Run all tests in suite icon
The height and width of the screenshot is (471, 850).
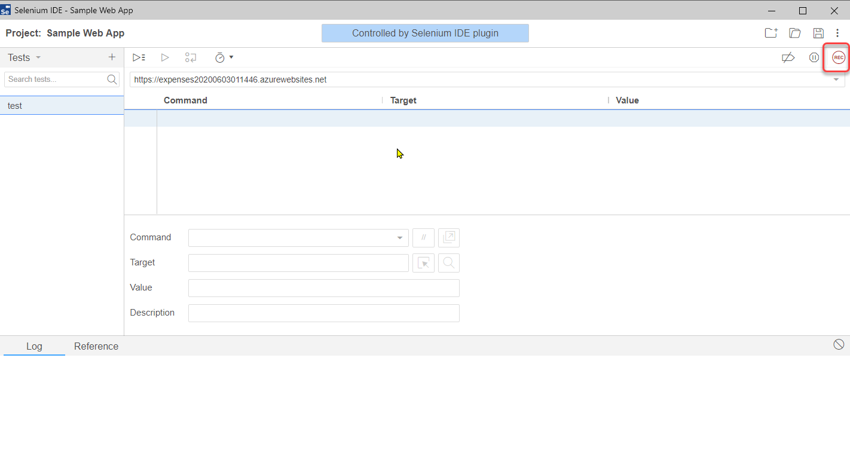(x=139, y=57)
